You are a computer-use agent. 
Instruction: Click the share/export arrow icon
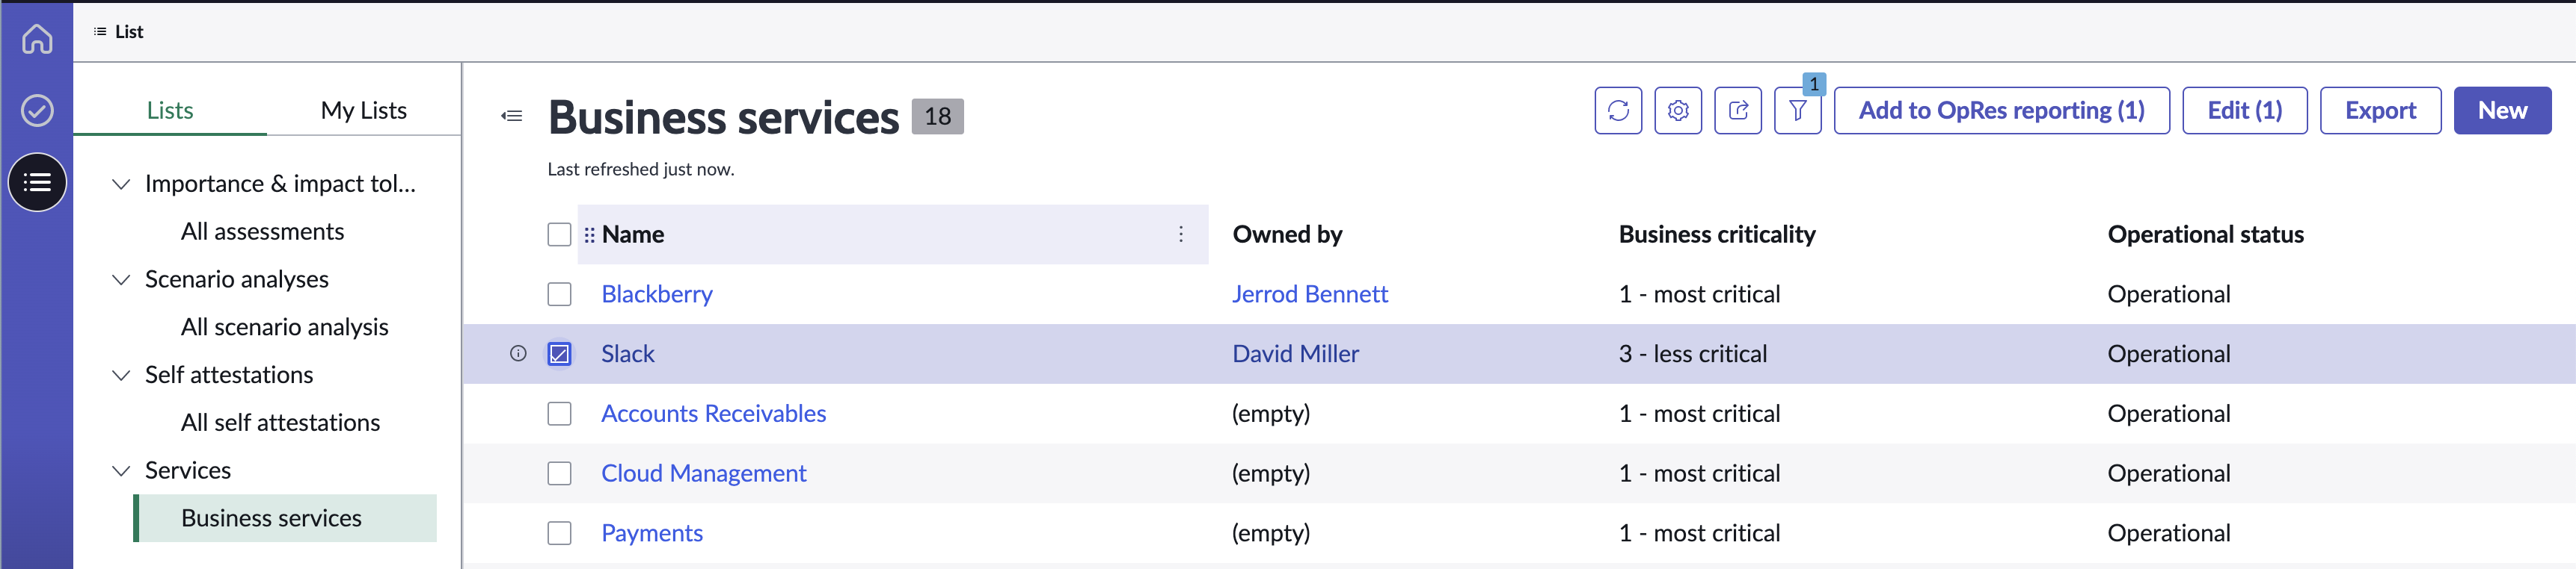point(1738,111)
